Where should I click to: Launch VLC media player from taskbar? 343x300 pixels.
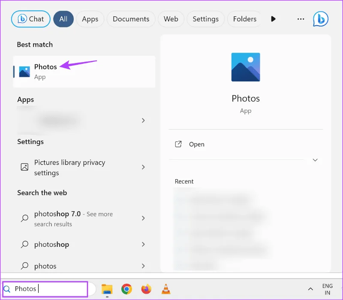coord(166,289)
